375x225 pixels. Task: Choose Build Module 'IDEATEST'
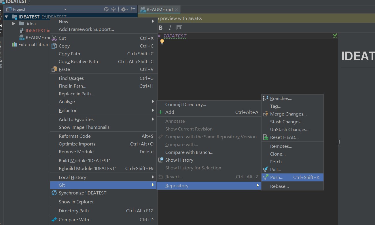104,160
